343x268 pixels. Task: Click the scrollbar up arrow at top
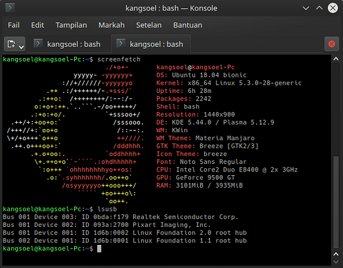(336, 59)
